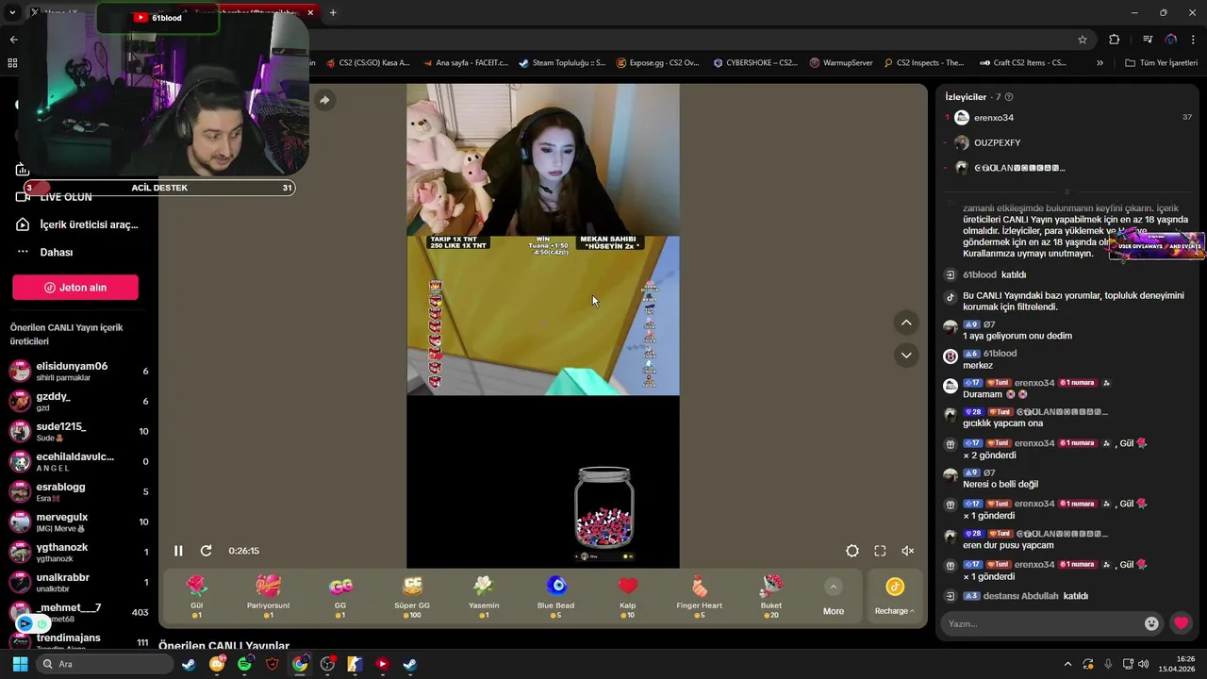Open the CYBERSHOKE bookmark
The image size is (1207, 679).
point(755,63)
